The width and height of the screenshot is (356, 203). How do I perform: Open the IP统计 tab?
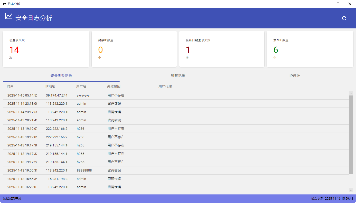pyautogui.click(x=294, y=76)
